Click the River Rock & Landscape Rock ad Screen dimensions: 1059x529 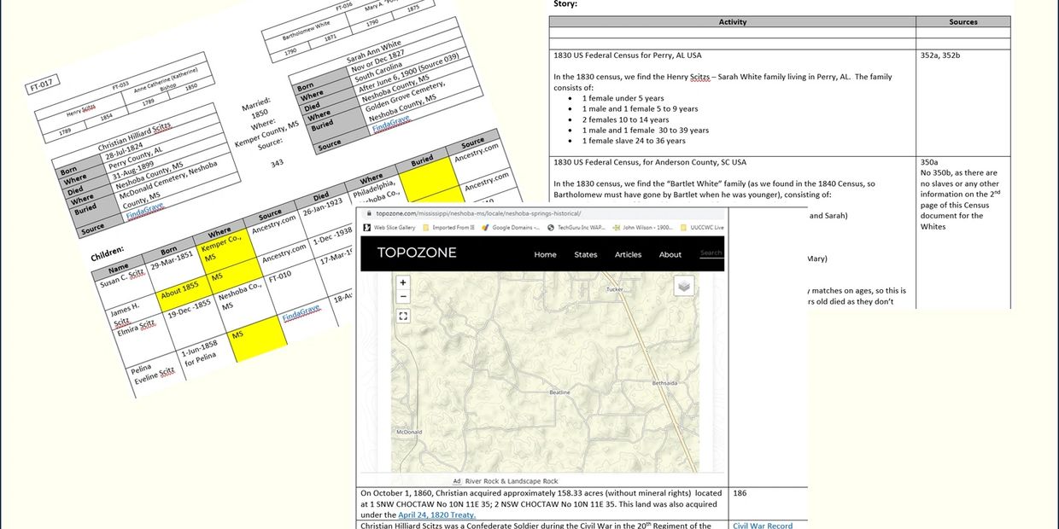[x=518, y=481]
